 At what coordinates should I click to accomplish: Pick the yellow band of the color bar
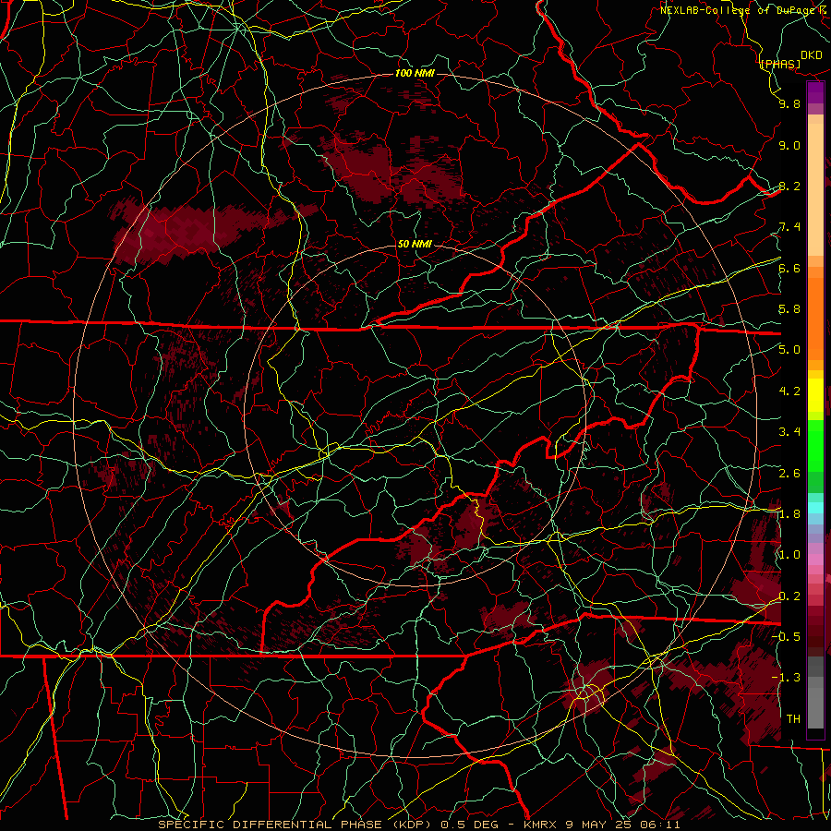point(815,395)
